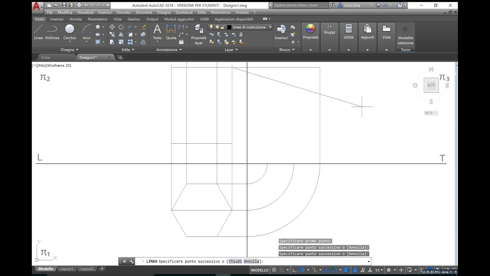Open the 1:1 annotation scale dropdown

point(378,270)
